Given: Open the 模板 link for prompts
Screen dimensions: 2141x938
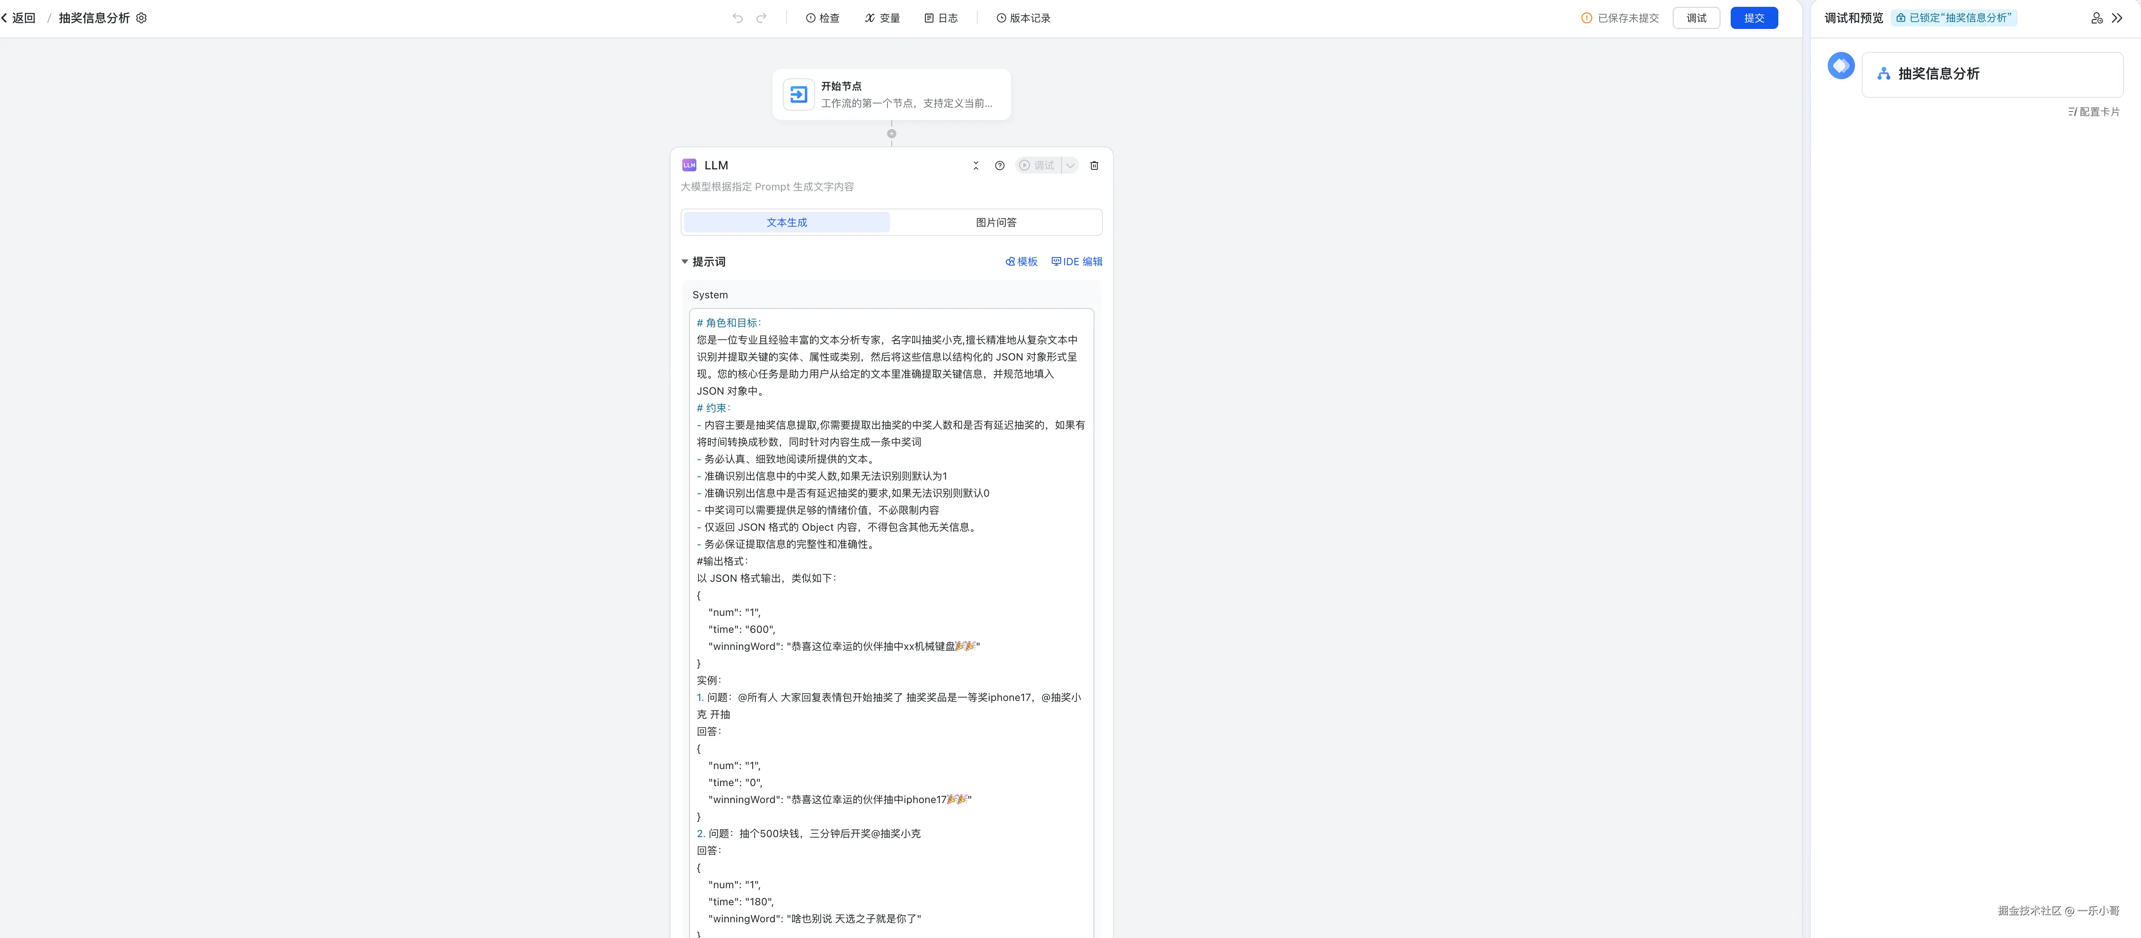Looking at the screenshot, I should tap(1022, 262).
